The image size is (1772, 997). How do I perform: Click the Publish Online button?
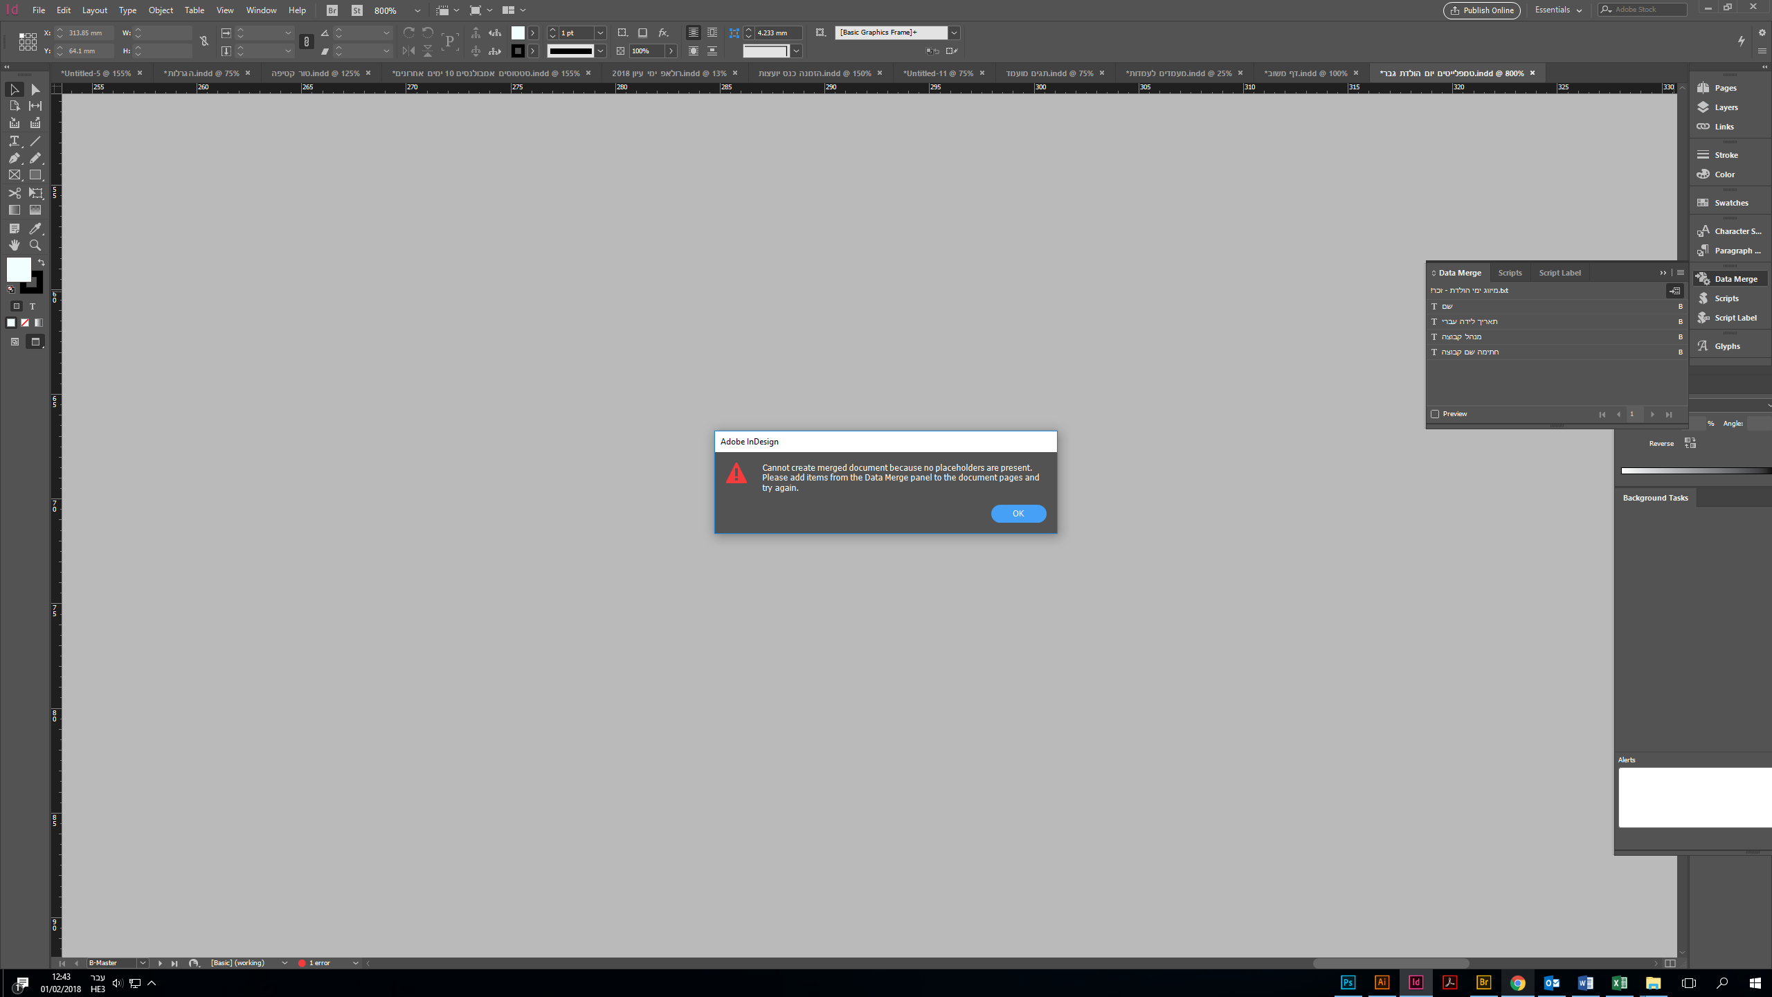coord(1481,10)
